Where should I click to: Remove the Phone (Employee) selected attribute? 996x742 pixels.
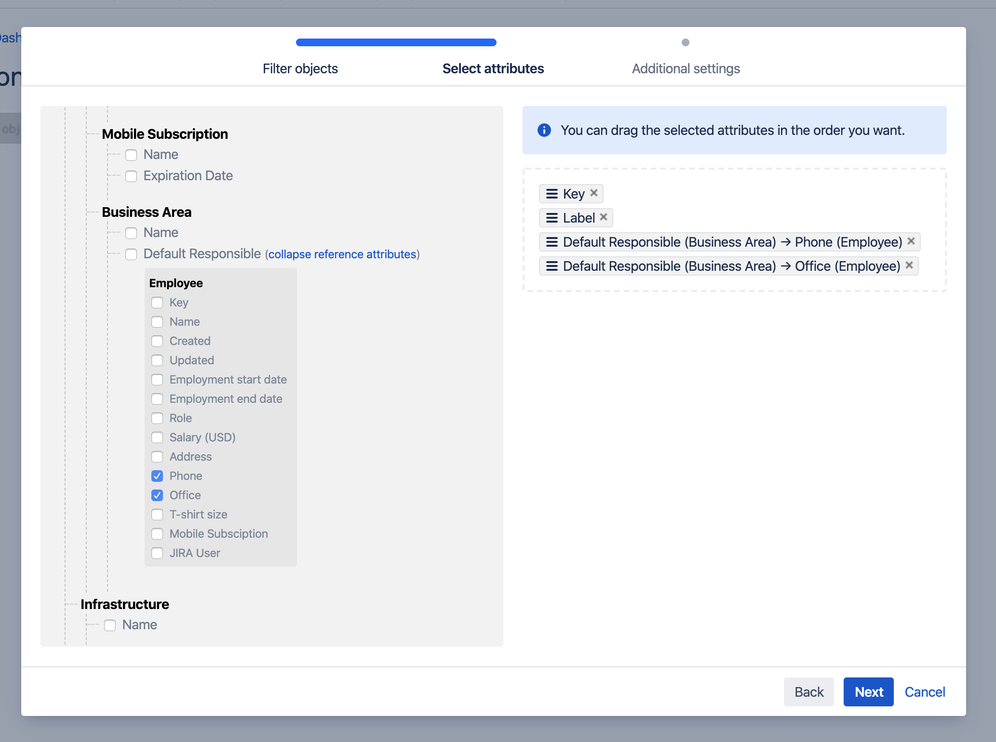911,241
